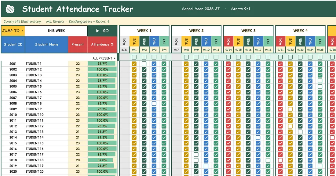Viewport: 336px width, 176px height.
Task: Click Student 1's 95.7% attendance bar
Action: (x=102, y=64)
